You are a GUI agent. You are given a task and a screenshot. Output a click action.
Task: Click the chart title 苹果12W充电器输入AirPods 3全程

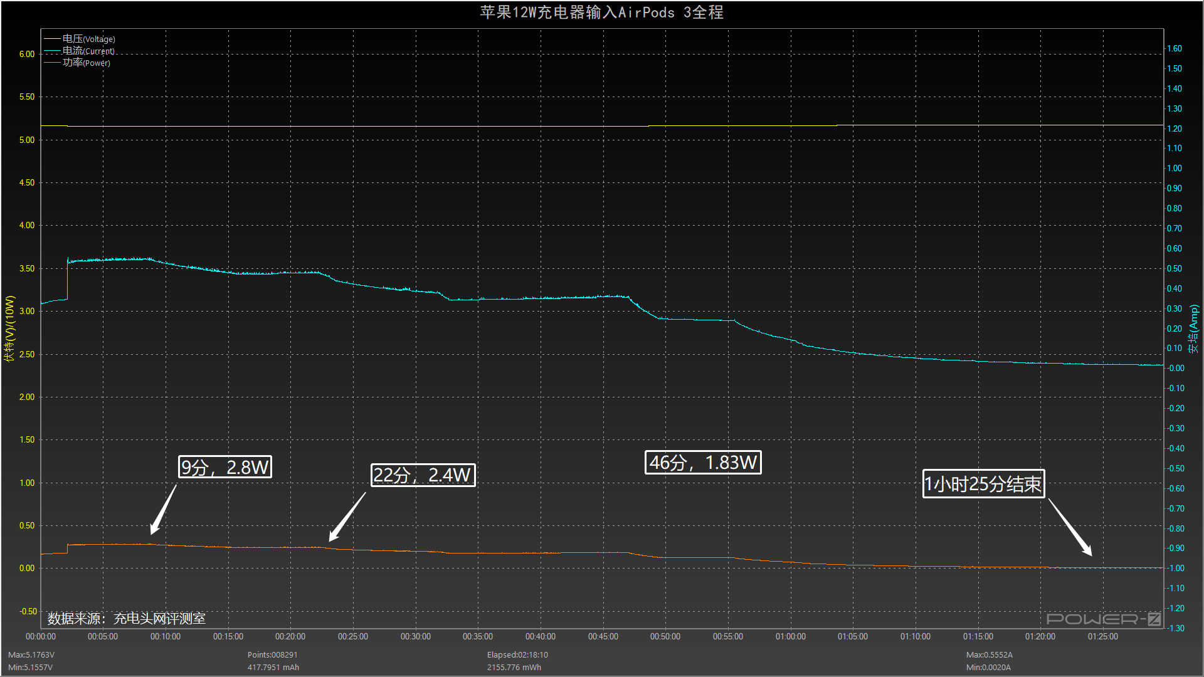[601, 13]
